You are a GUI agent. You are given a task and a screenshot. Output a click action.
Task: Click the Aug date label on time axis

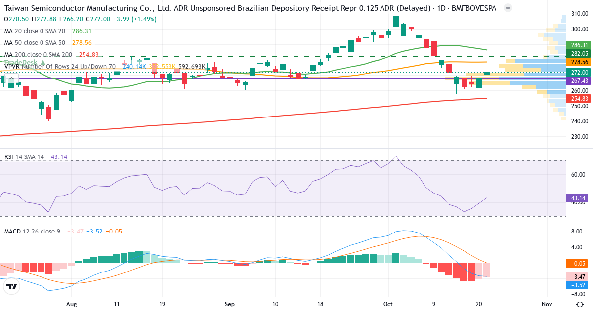coord(72,304)
